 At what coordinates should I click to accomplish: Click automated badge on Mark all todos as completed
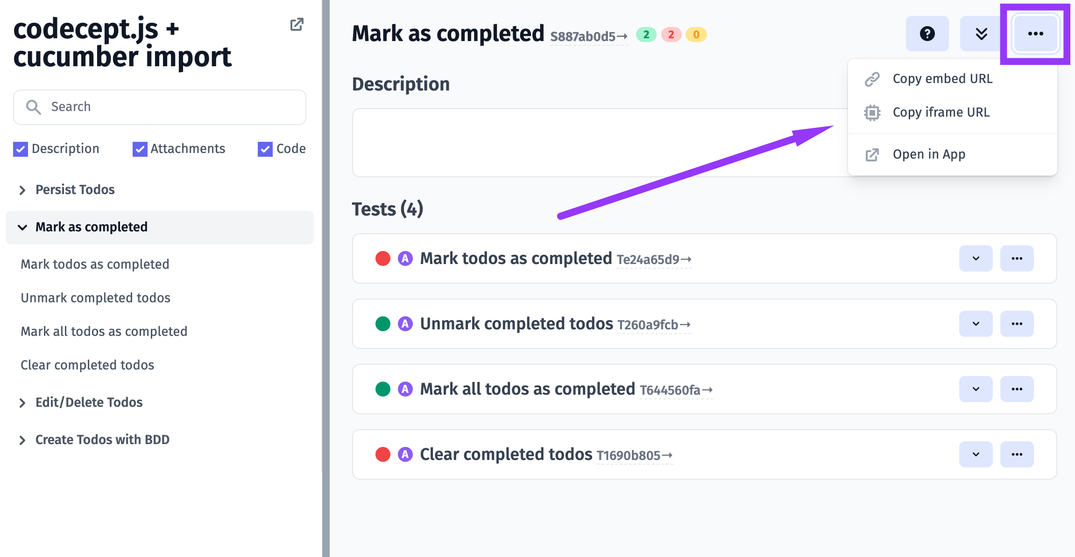(x=405, y=389)
